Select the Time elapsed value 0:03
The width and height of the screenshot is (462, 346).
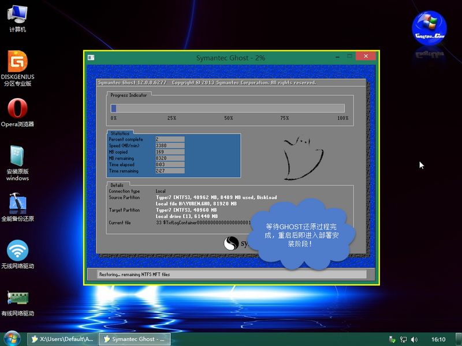[170, 164]
